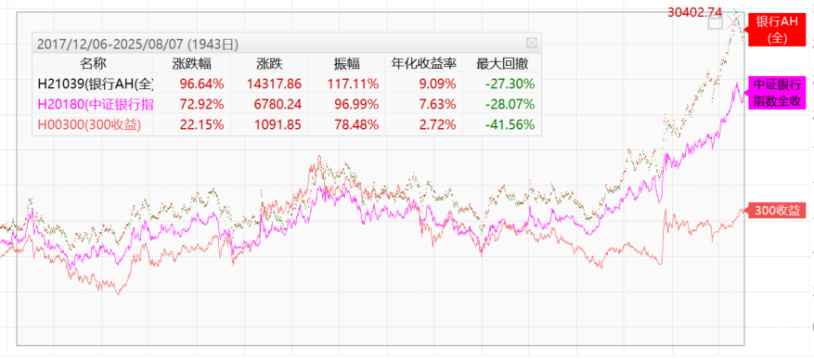814x361 pixels.
Task: Sort by the 最大回撤 column header
Action: pyautogui.click(x=501, y=63)
